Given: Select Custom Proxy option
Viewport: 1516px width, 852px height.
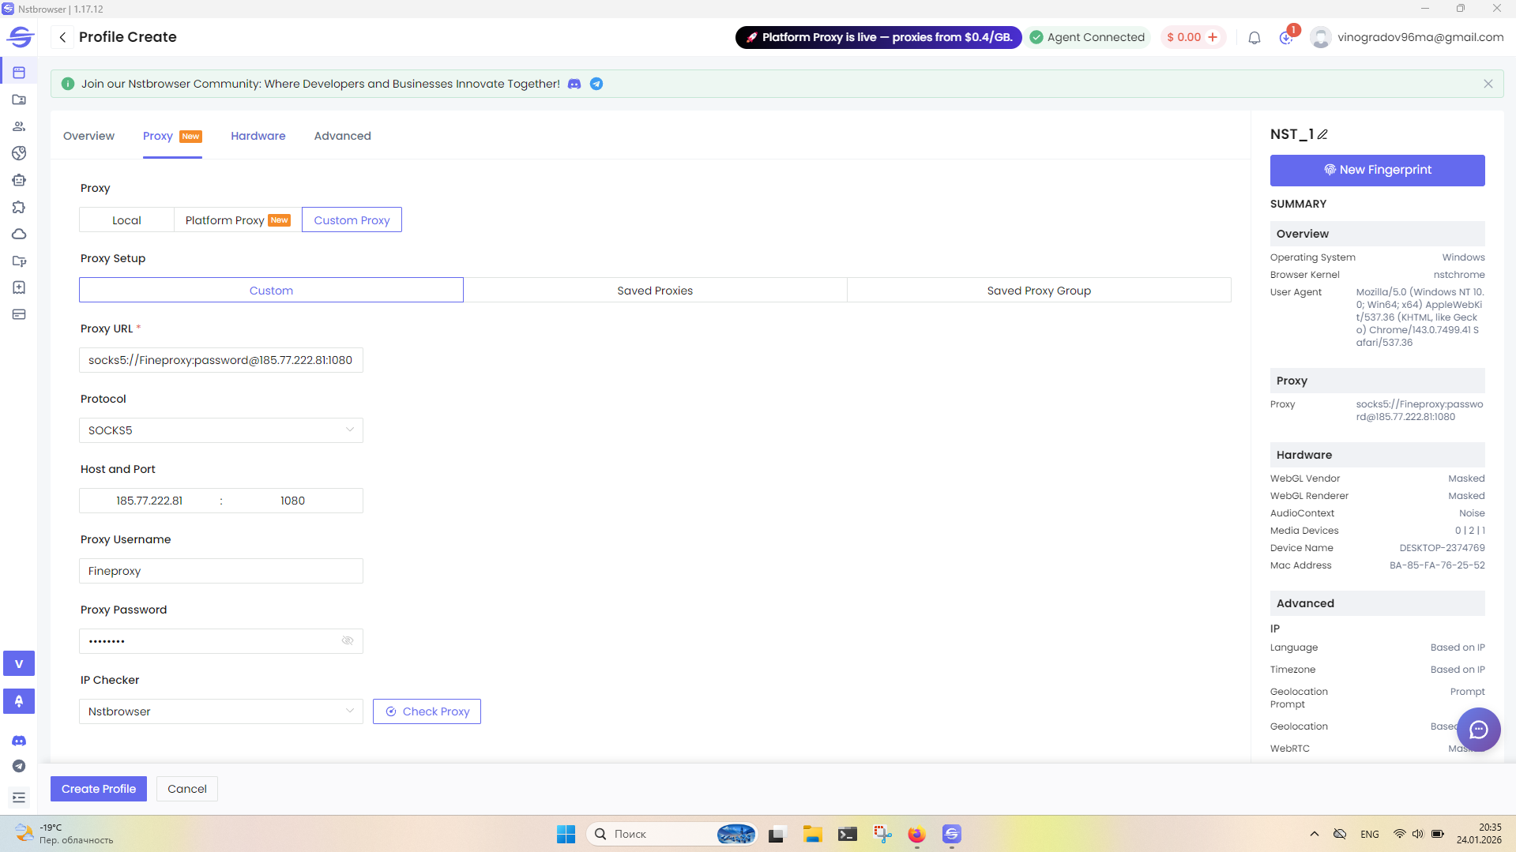Looking at the screenshot, I should [x=352, y=220].
